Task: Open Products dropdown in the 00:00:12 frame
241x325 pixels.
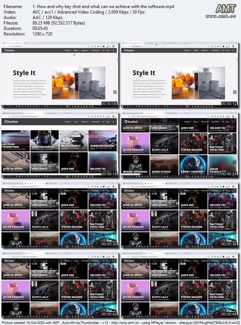Action: point(188,50)
